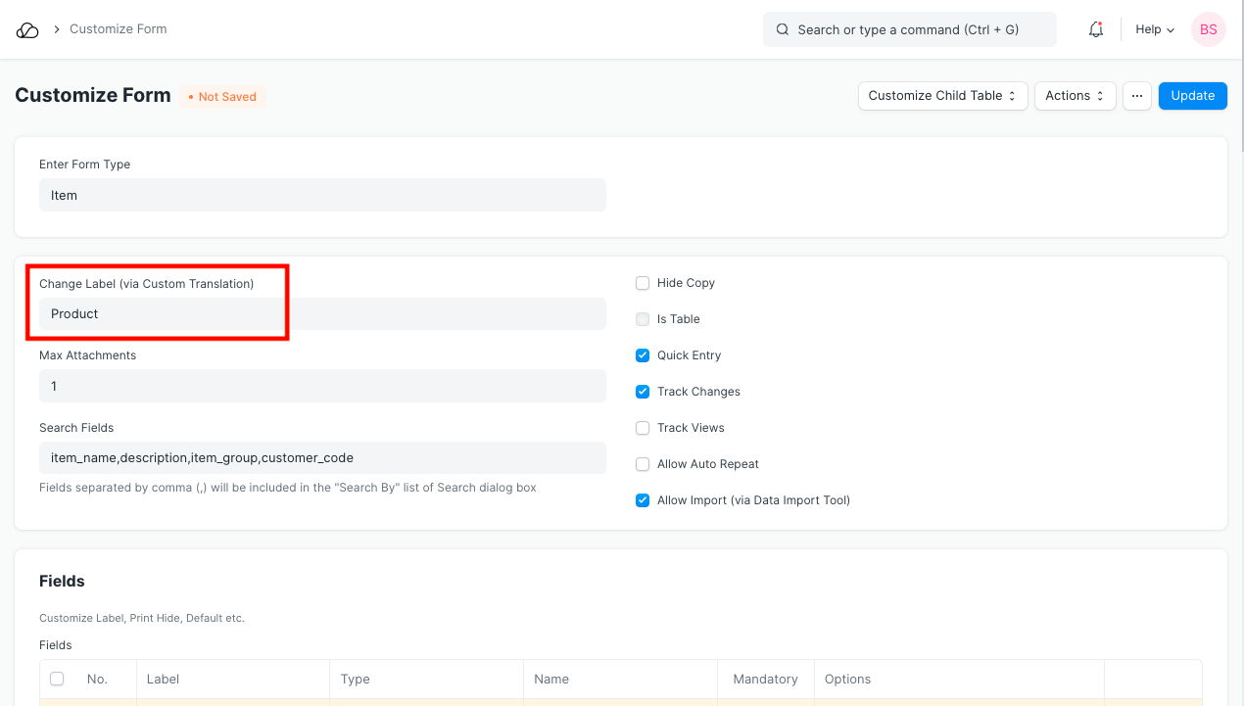1244x706 pixels.
Task: Click the Enter Form Type field
Action: (x=322, y=195)
